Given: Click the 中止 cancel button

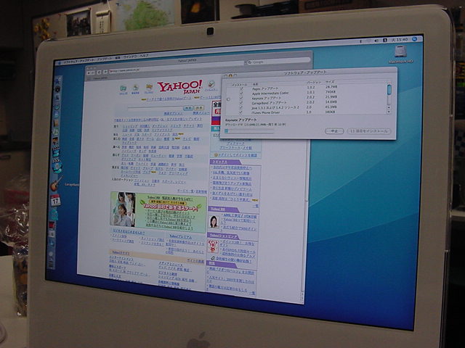Looking at the screenshot, I should point(334,131).
